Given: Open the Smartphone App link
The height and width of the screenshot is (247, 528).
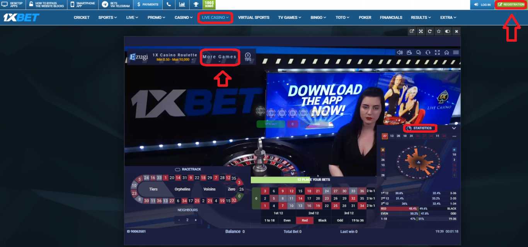Looking at the screenshot, I should pos(82,5).
